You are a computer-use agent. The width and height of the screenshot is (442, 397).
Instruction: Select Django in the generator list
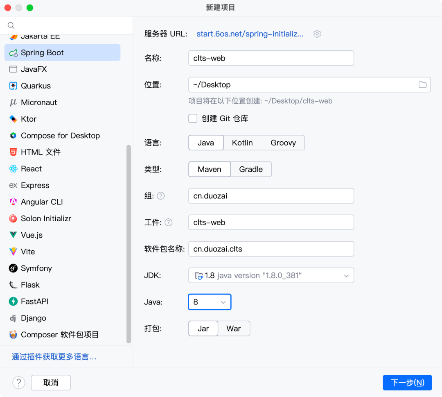[62, 318]
